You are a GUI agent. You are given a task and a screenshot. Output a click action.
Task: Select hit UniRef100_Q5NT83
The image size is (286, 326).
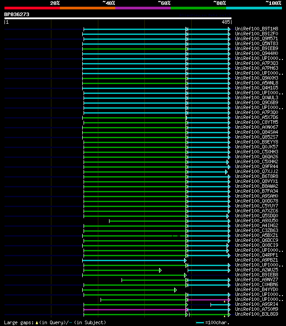(257, 43)
